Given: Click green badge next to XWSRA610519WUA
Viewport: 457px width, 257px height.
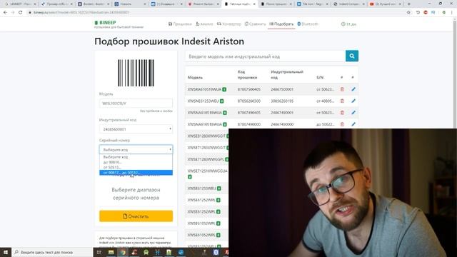Looking at the screenshot, I should point(224,89).
